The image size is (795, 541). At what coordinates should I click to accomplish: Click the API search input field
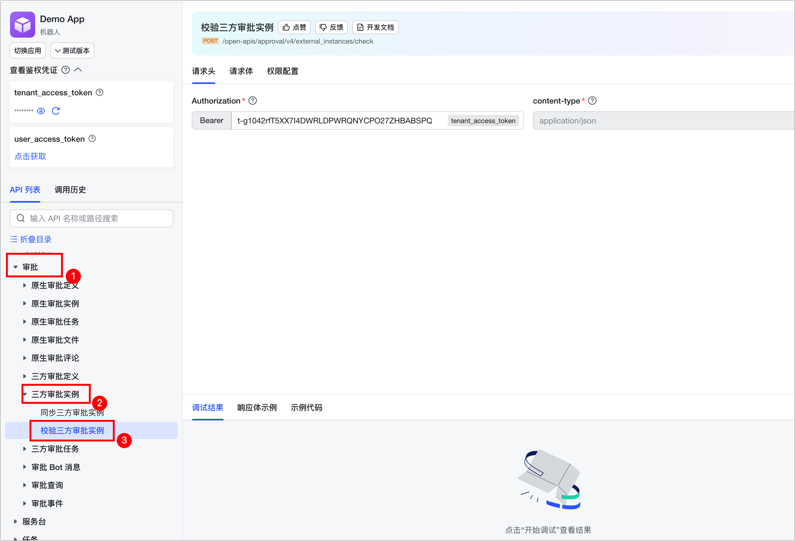[x=91, y=218]
